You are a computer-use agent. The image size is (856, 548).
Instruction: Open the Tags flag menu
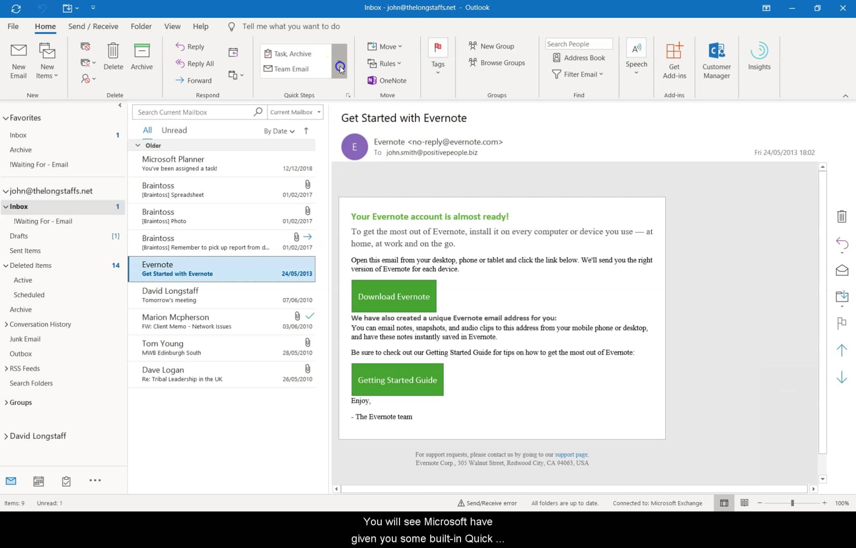(438, 57)
